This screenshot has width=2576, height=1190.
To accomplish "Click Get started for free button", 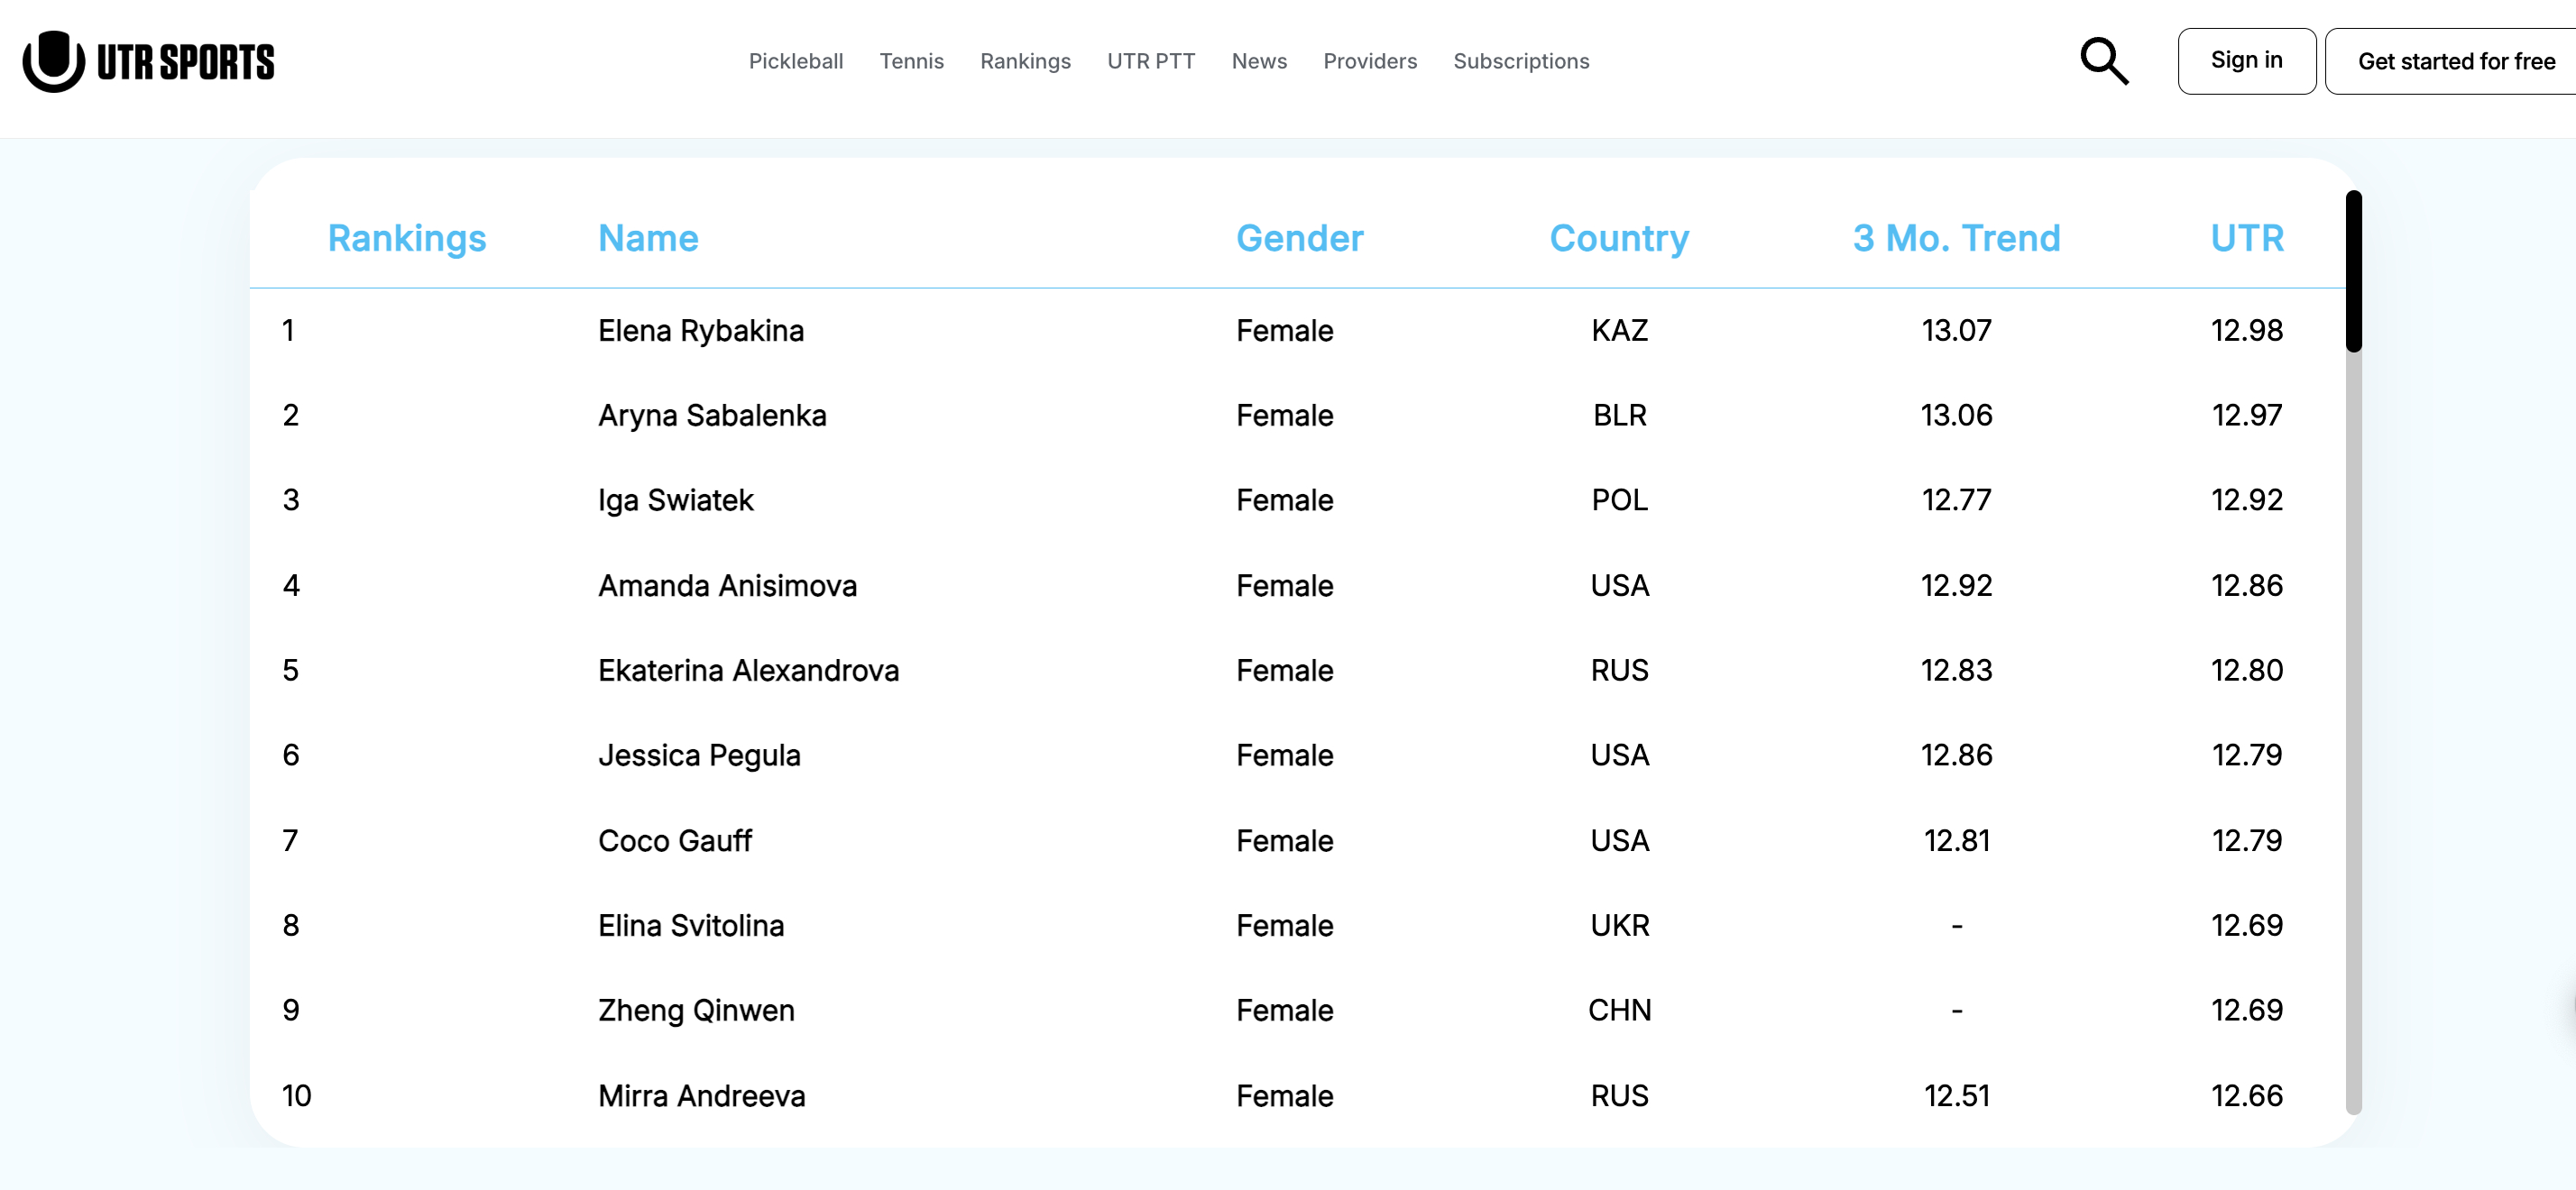I will pyautogui.click(x=2454, y=61).
